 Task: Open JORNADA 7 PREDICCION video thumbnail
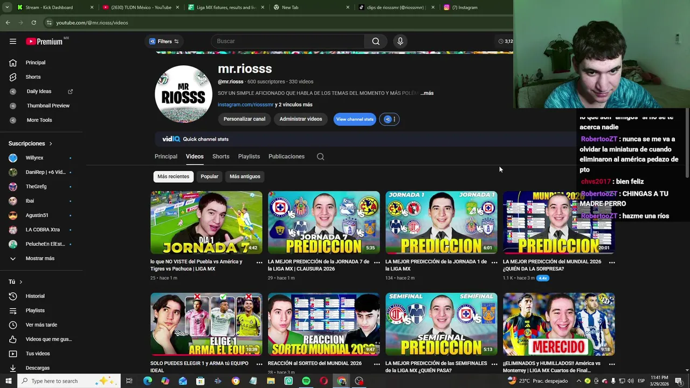[x=324, y=223]
